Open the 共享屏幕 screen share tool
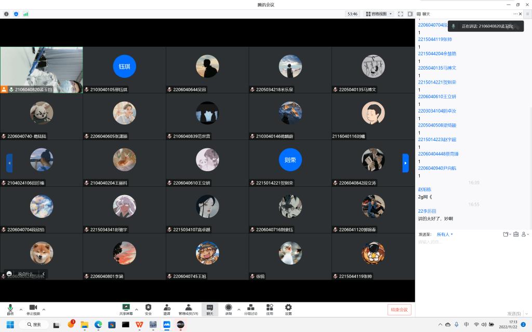532x332 pixels. 126,309
